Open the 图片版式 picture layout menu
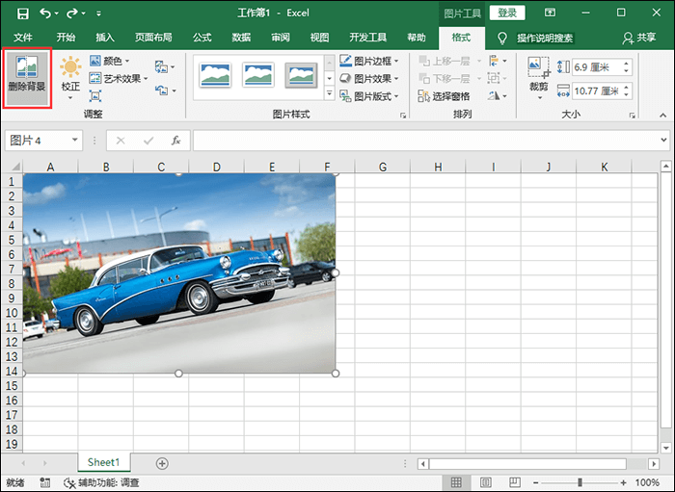This screenshot has width=675, height=492. [x=369, y=96]
